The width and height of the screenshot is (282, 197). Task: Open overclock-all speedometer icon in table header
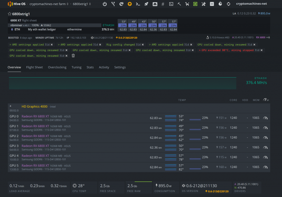tap(266, 100)
